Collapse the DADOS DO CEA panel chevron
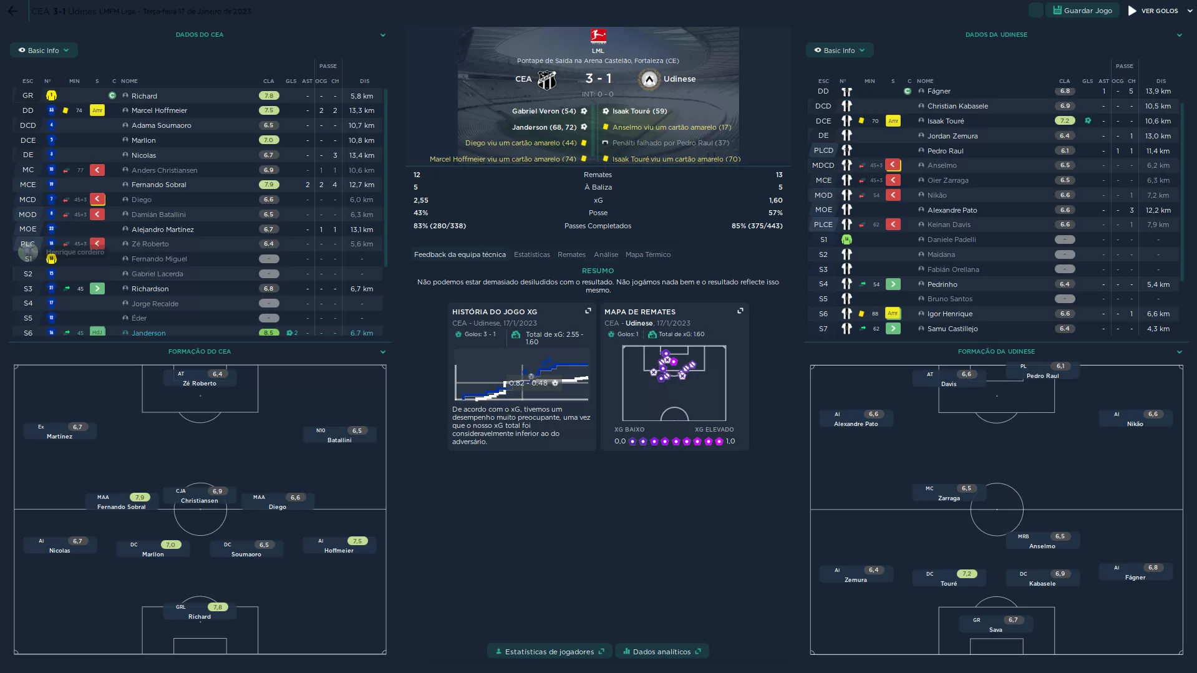Viewport: 1197px width, 673px height. 383,35
